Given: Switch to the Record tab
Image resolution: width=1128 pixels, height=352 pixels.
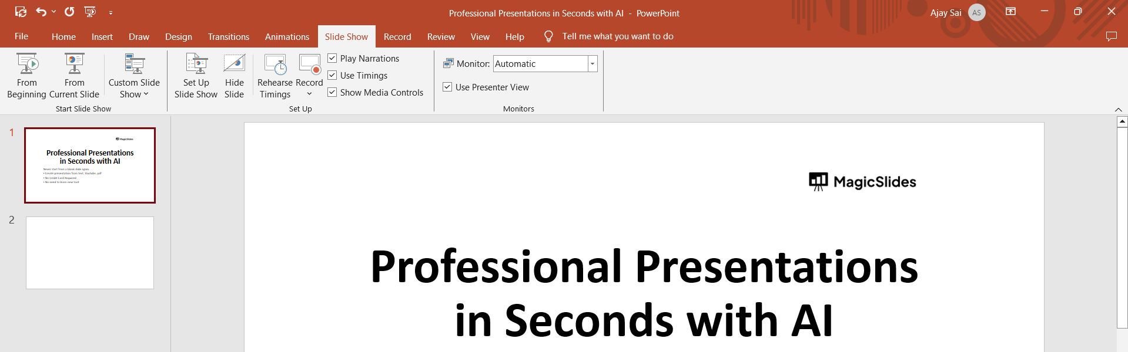Looking at the screenshot, I should 397,36.
